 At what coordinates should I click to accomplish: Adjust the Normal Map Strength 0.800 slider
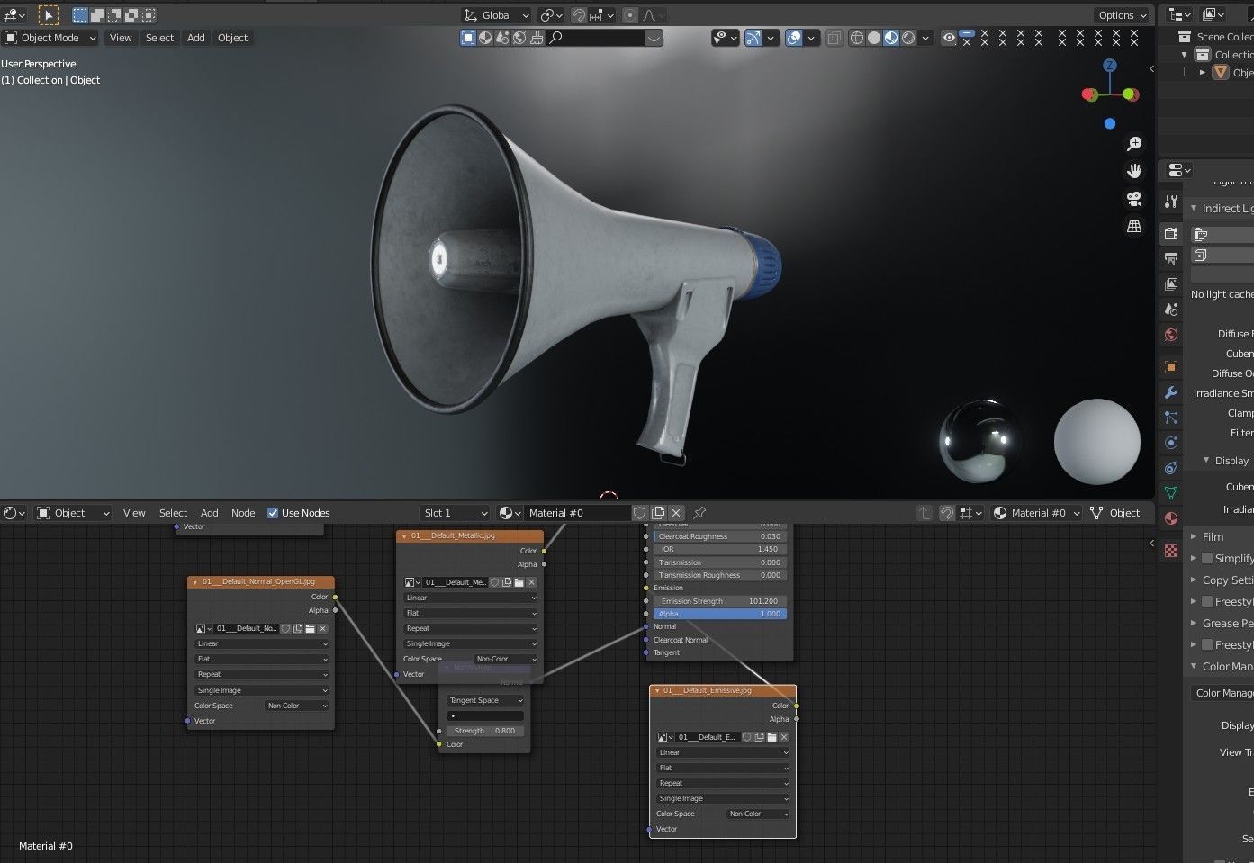tap(485, 731)
